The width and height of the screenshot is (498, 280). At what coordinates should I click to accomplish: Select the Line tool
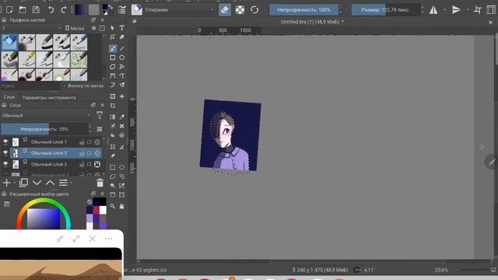click(121, 48)
